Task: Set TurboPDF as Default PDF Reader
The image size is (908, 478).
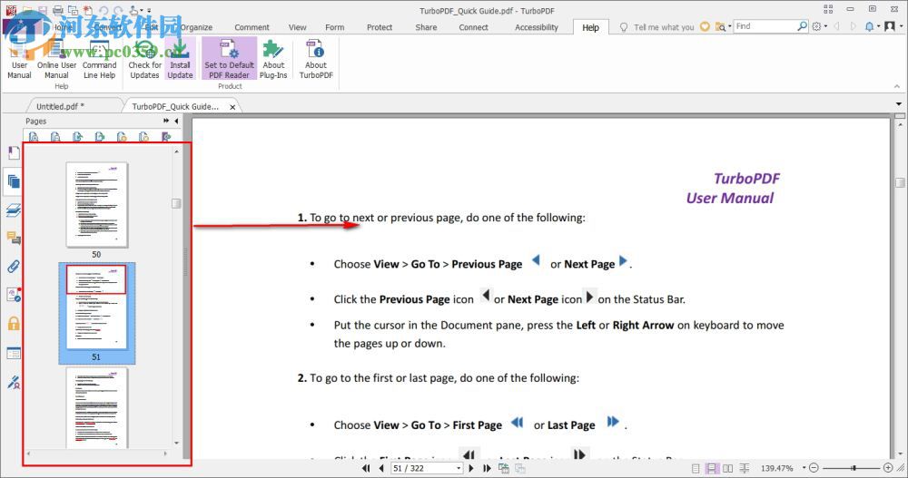Action: (230, 60)
